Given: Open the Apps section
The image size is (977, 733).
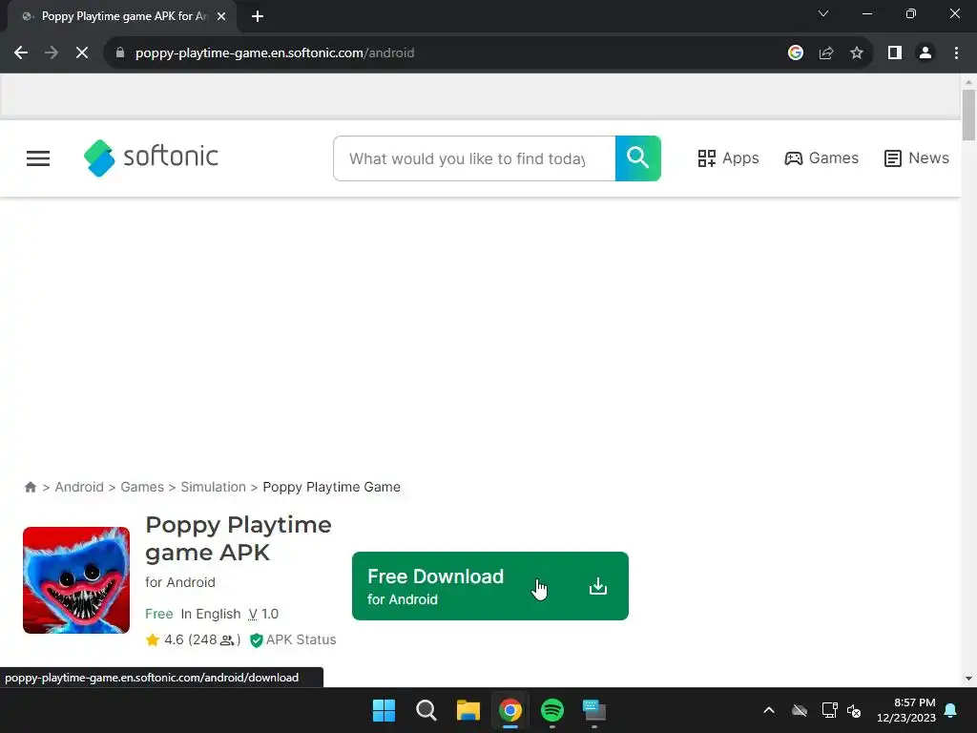Looking at the screenshot, I should pos(728,158).
